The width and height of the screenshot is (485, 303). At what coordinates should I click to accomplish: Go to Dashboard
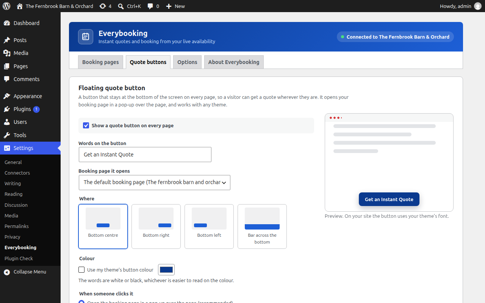pyautogui.click(x=30, y=23)
